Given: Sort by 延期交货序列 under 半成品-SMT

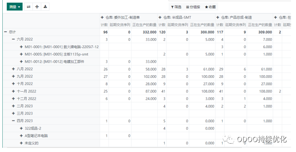Looking at the screenshot, I should [178, 25].
